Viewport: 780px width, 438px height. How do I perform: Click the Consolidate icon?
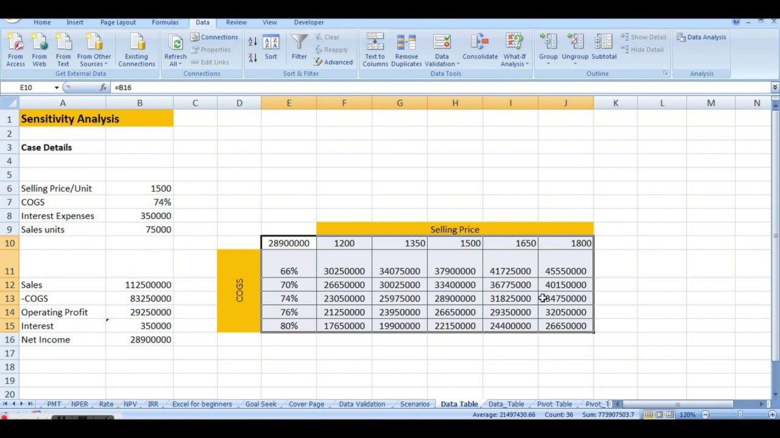(480, 47)
